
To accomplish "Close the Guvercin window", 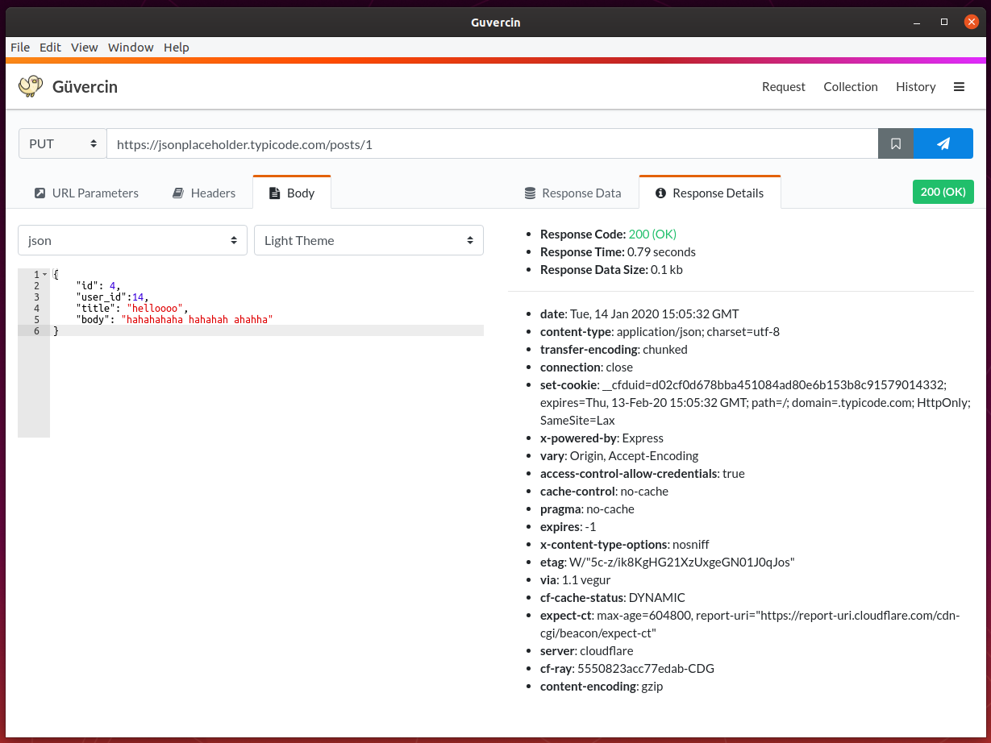I will click(971, 22).
